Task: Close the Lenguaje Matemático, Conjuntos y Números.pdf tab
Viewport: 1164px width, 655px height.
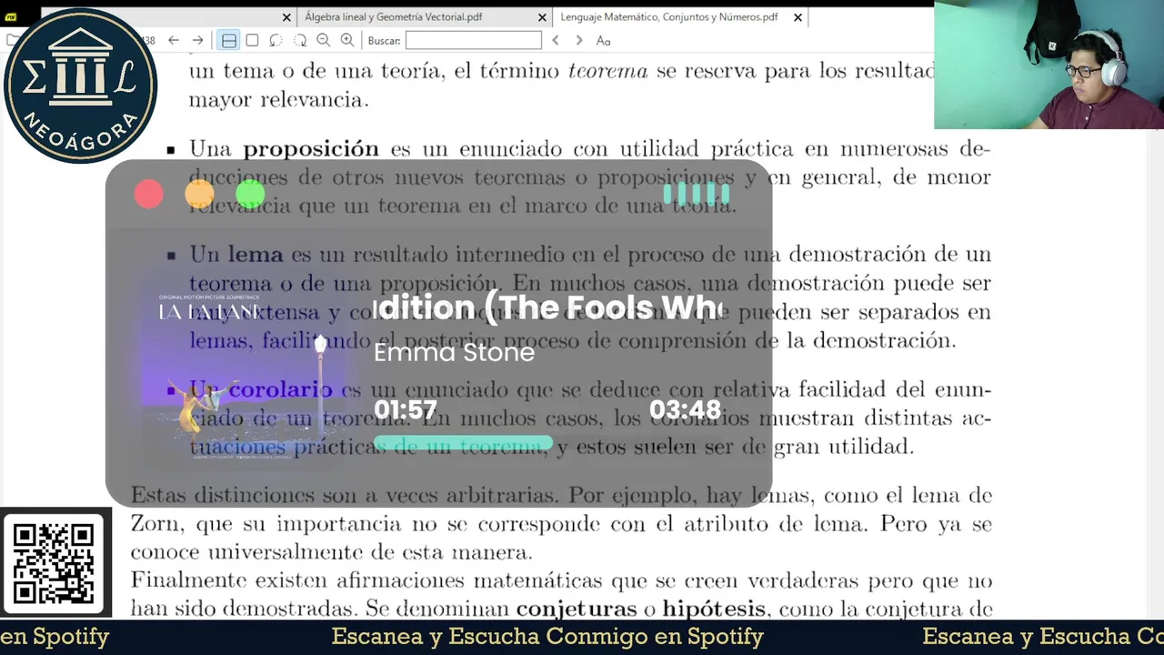Action: click(x=798, y=17)
